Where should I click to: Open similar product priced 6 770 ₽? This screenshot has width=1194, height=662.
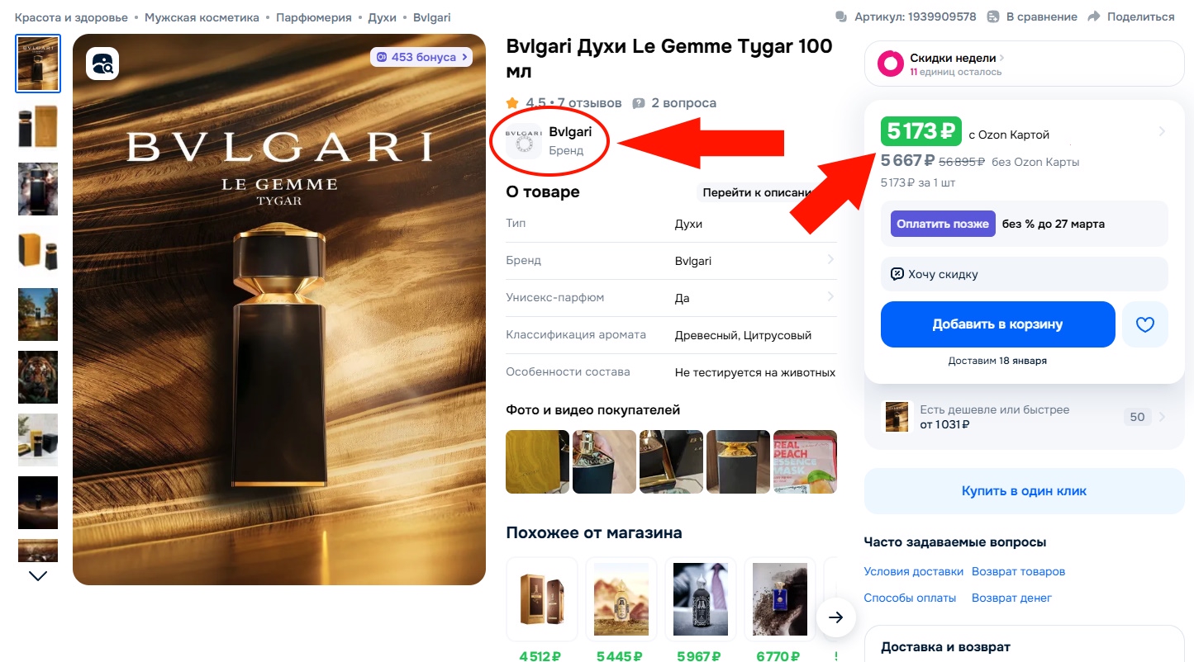pos(778,598)
